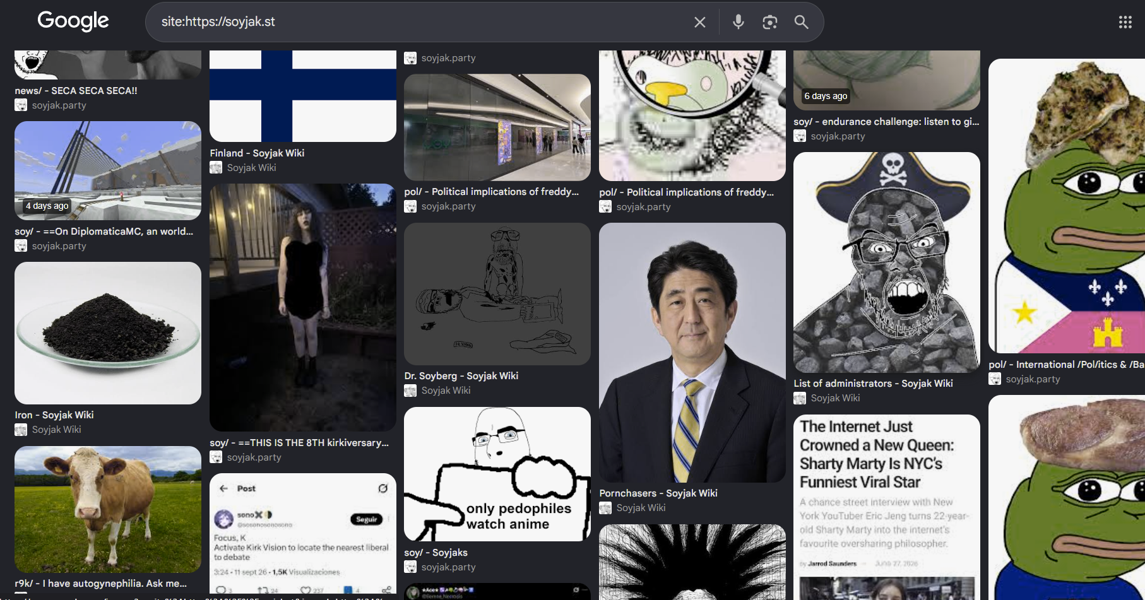This screenshot has width=1145, height=600.
Task: Select the pirate hat coal soyjak image
Action: [886, 262]
